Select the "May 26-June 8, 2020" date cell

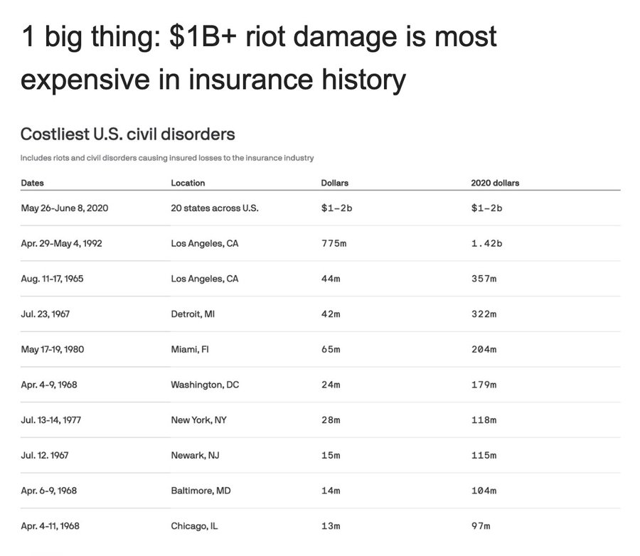[65, 208]
